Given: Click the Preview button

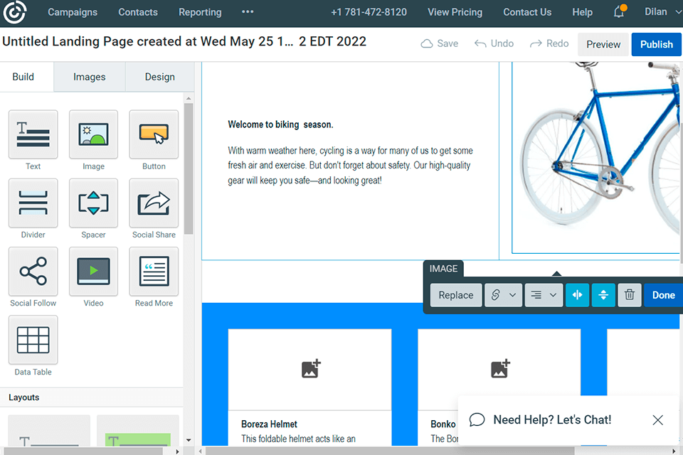Looking at the screenshot, I should click(x=603, y=44).
